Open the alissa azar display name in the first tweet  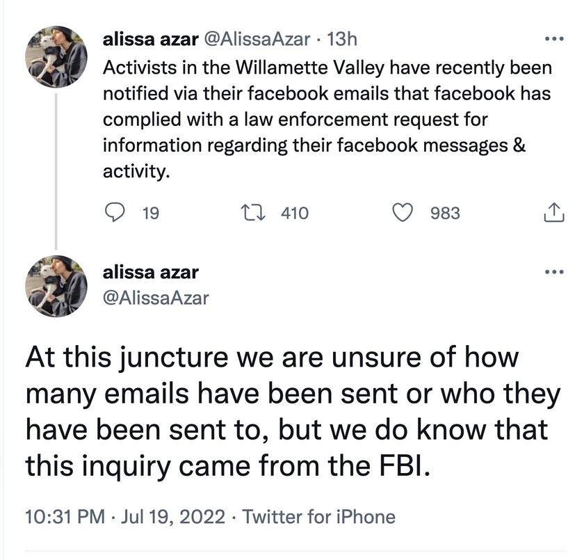click(x=149, y=40)
